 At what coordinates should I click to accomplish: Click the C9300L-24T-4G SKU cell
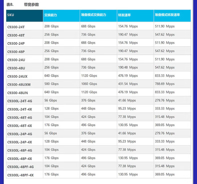pyautogui.click(x=20, y=101)
